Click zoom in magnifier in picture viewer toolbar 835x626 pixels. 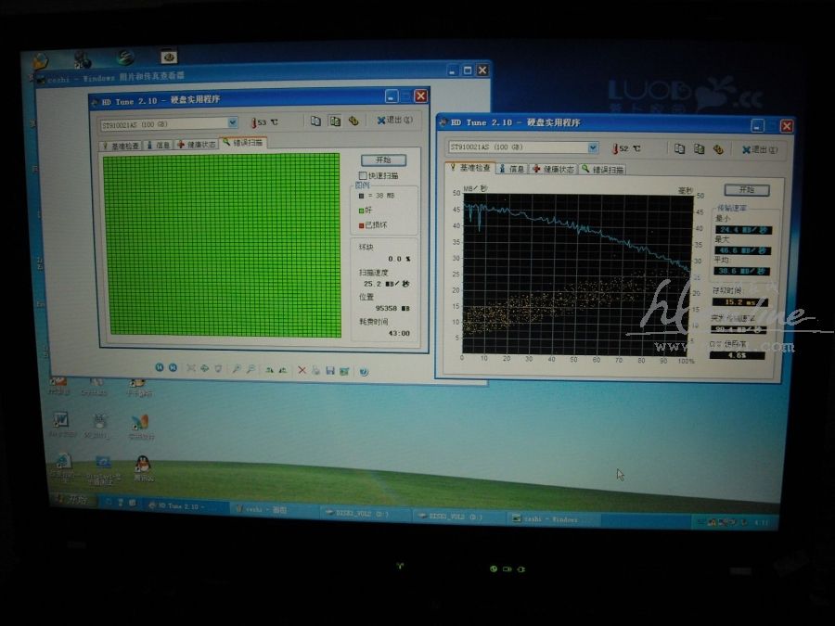tap(237, 369)
